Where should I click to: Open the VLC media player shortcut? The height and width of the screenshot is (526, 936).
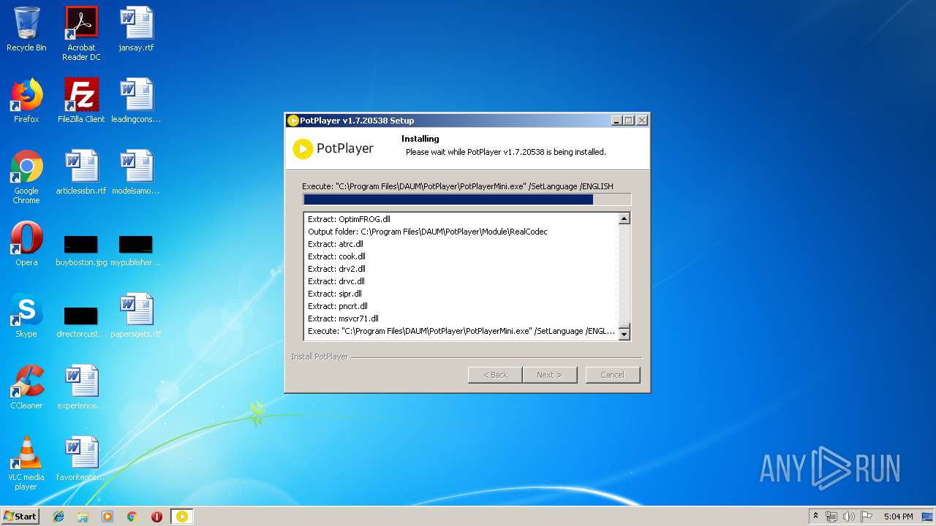point(26,463)
